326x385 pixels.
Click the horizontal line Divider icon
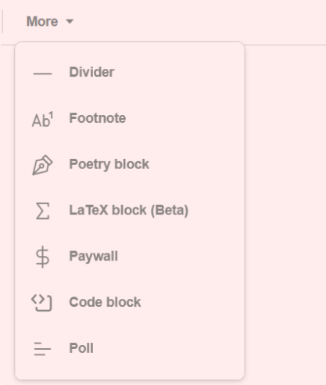42,74
